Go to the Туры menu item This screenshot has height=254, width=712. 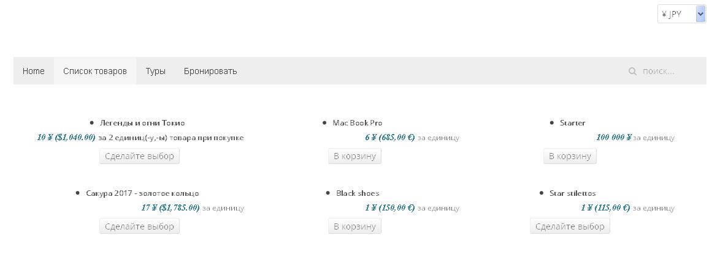[x=155, y=71]
